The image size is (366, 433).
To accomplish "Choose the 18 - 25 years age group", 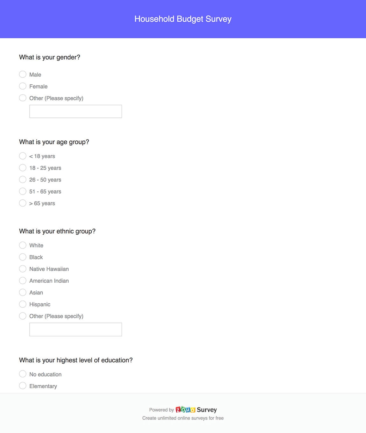I will (23, 168).
